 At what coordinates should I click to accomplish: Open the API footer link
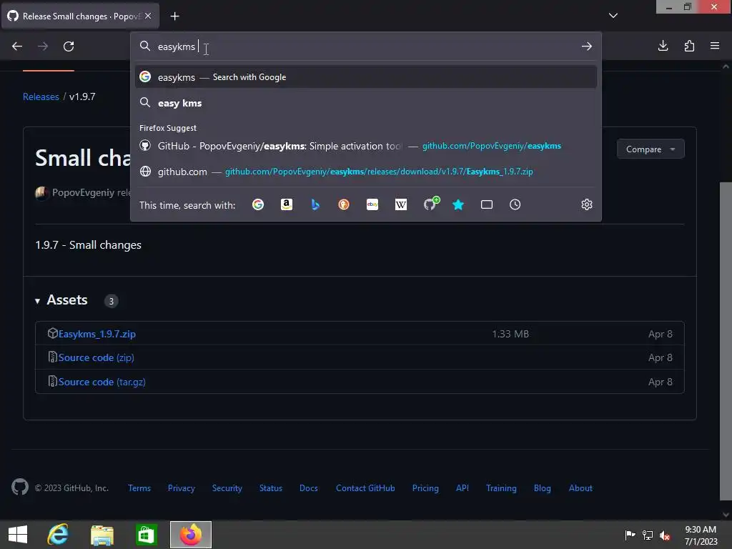coord(463,488)
